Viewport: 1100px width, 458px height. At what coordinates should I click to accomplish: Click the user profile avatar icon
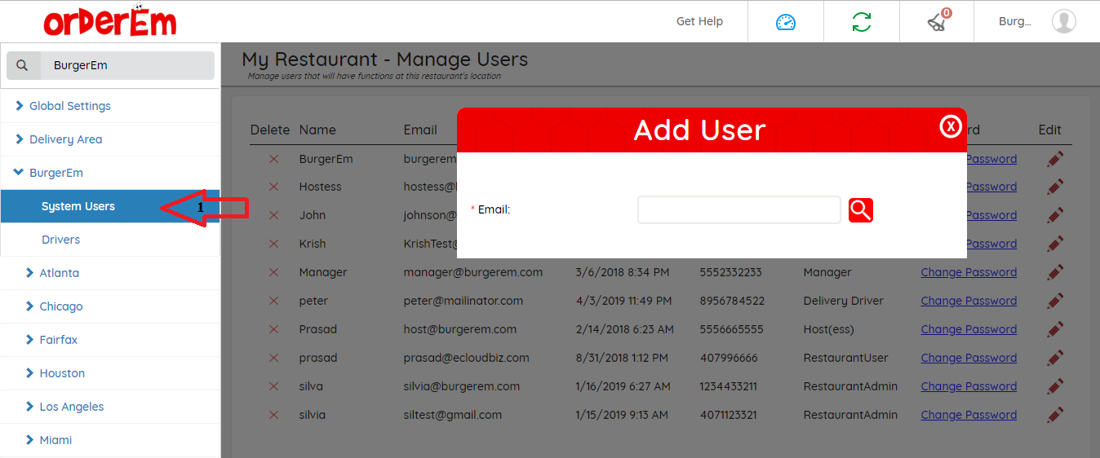(1063, 22)
